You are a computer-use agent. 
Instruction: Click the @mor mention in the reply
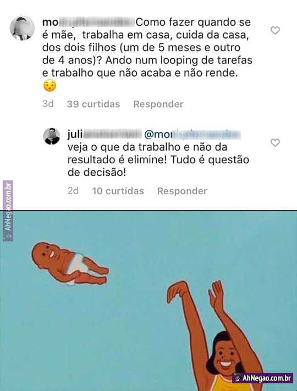coord(193,135)
